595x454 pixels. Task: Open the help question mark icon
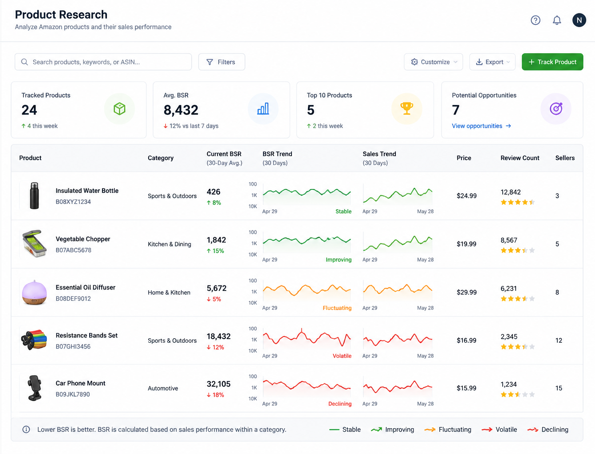(x=536, y=20)
